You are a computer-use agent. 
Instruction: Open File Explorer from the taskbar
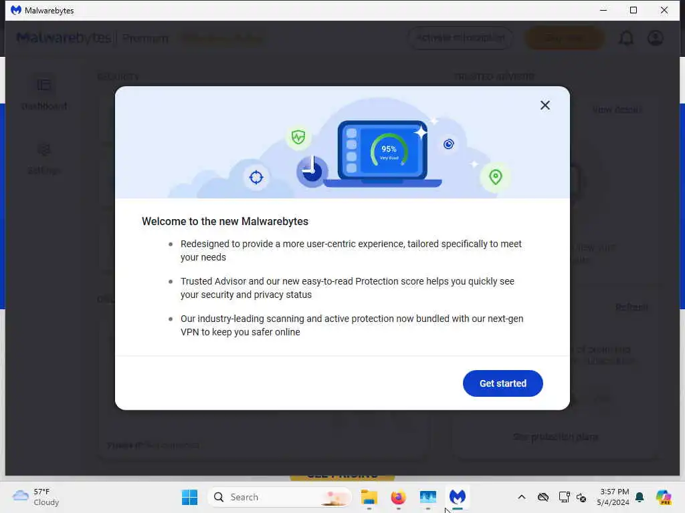tap(369, 497)
